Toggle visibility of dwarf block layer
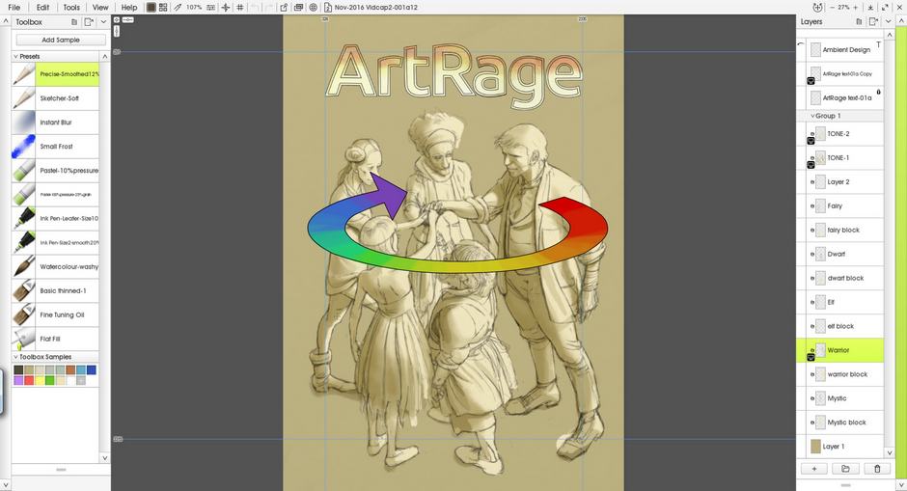 click(x=812, y=278)
